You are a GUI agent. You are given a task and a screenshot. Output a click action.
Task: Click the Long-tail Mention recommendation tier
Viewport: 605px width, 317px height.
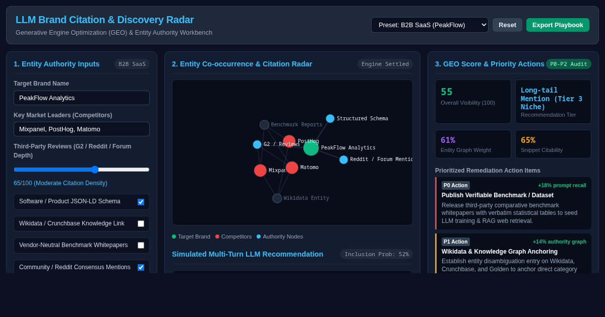552,98
